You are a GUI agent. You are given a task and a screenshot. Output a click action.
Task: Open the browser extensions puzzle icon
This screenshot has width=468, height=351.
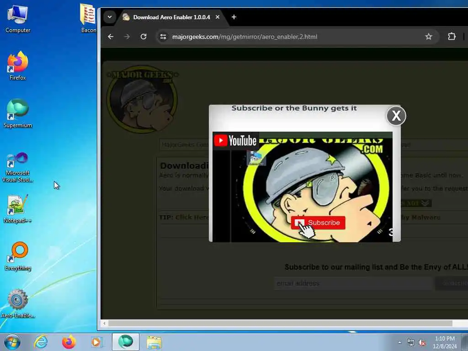tap(452, 37)
